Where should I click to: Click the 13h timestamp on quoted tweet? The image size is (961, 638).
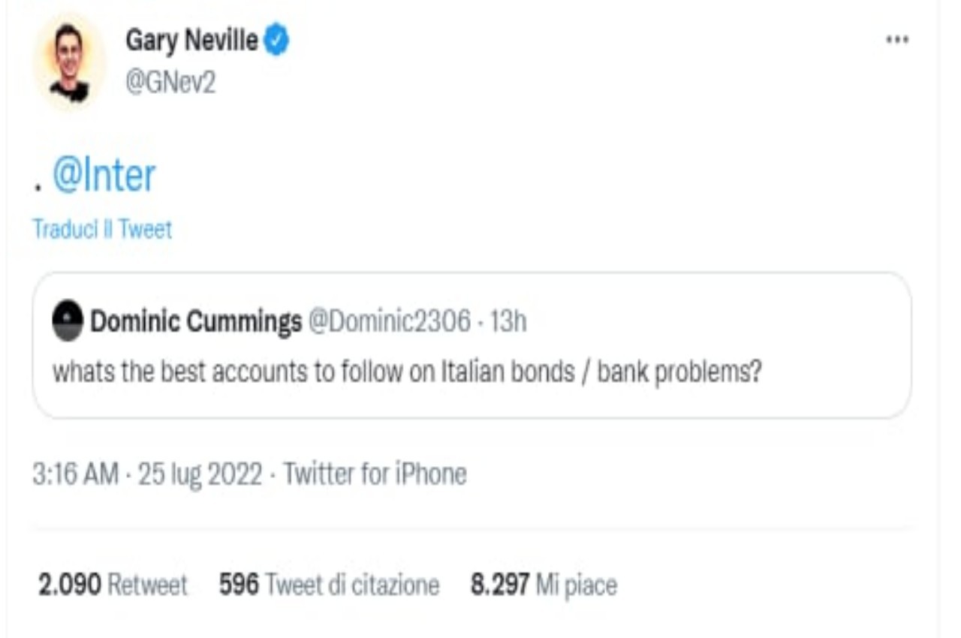pyautogui.click(x=508, y=322)
